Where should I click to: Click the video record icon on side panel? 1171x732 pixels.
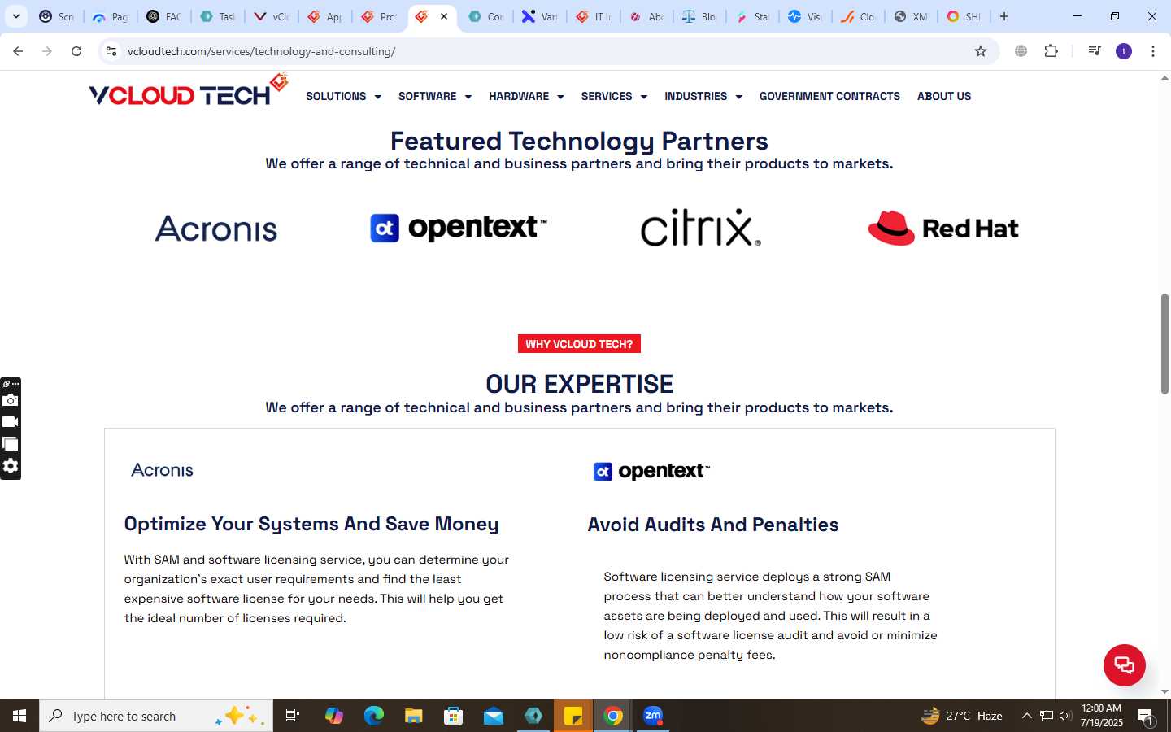coord(11,422)
